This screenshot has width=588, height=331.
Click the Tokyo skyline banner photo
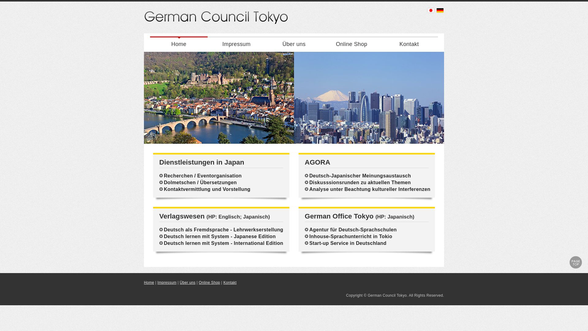(x=369, y=98)
